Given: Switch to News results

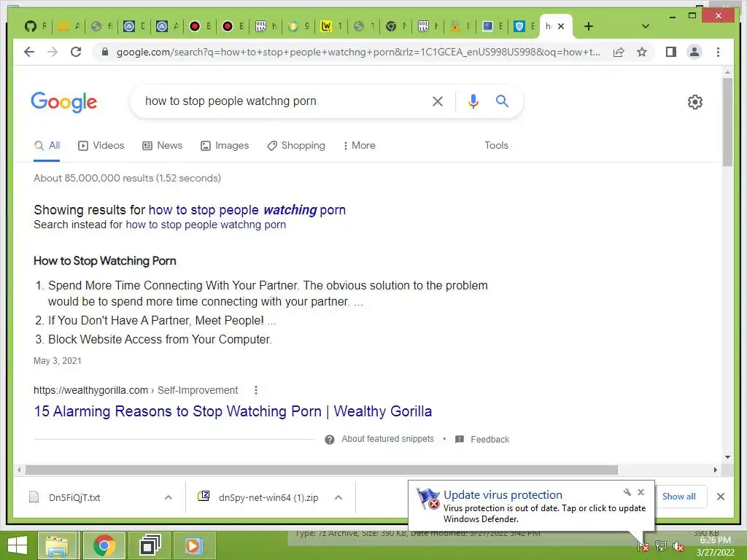Looking at the screenshot, I should (163, 146).
